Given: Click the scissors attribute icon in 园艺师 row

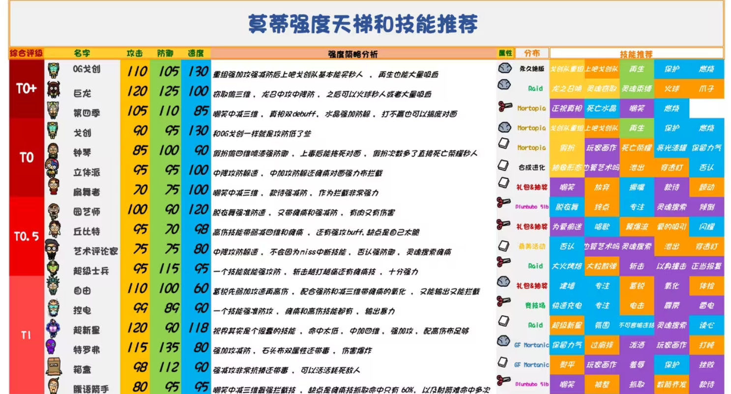Looking at the screenshot, I should 504,202.
